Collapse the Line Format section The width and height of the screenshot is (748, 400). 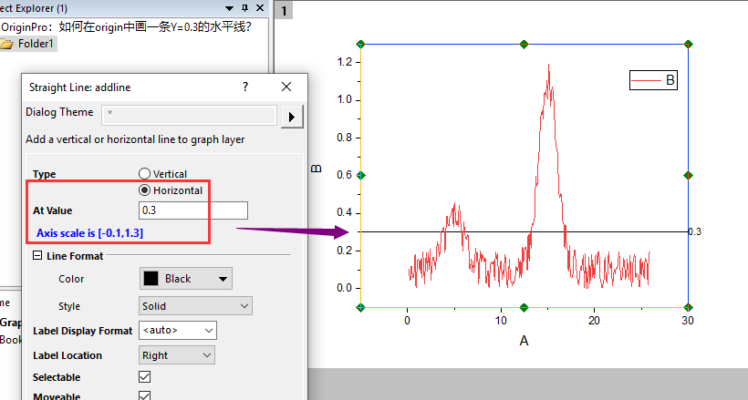coord(36,256)
